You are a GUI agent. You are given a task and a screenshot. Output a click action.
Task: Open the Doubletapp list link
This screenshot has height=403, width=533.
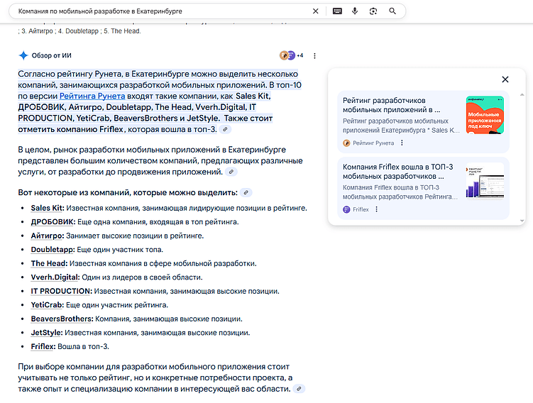pos(53,250)
